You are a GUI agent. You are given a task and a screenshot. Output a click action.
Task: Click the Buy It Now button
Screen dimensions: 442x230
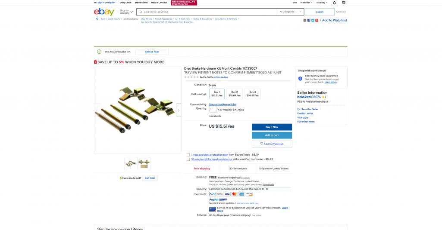tap(272, 127)
